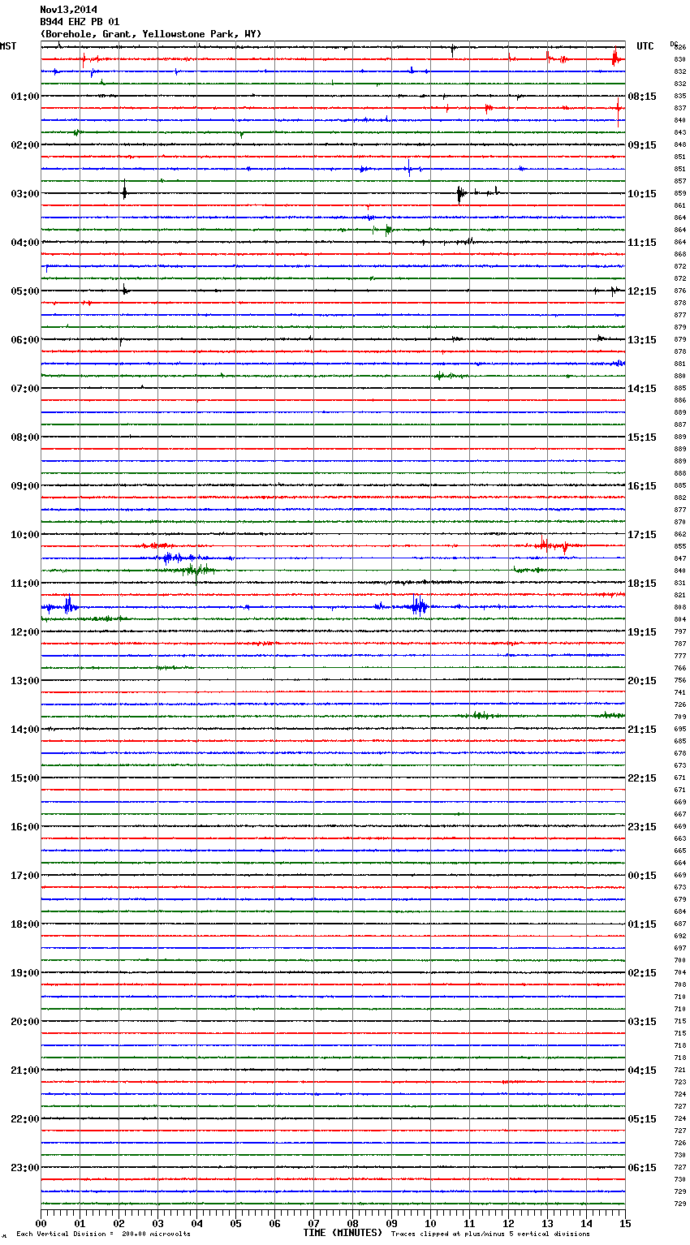The image size is (690, 1245).
Task: Select minute '05' on bottom time axis
Action: click(235, 1223)
